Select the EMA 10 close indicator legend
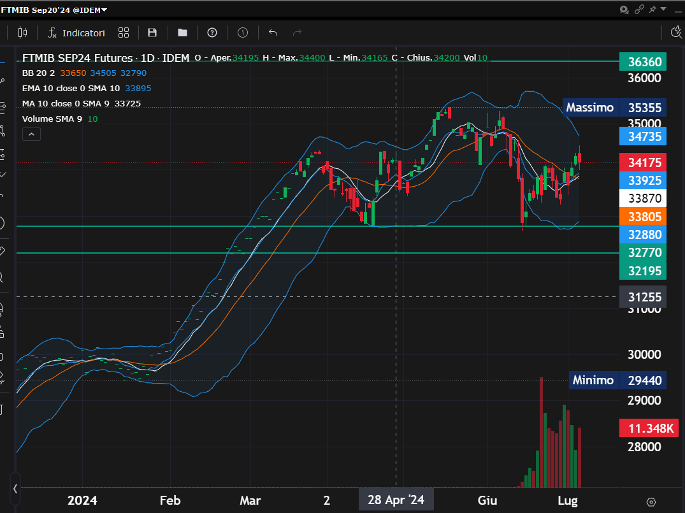This screenshot has width=685, height=513. (x=71, y=88)
